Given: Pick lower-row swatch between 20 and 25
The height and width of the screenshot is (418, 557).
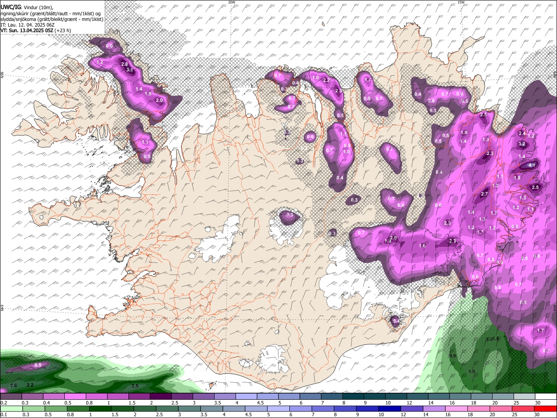Looking at the screenshot, I should [x=500, y=408].
